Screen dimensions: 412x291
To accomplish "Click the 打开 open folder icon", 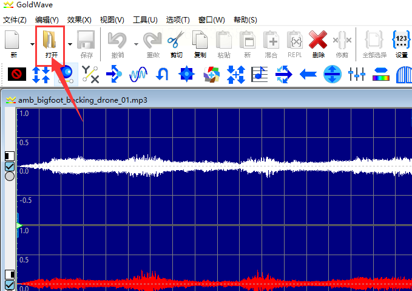I will pyautogui.click(x=50, y=39).
